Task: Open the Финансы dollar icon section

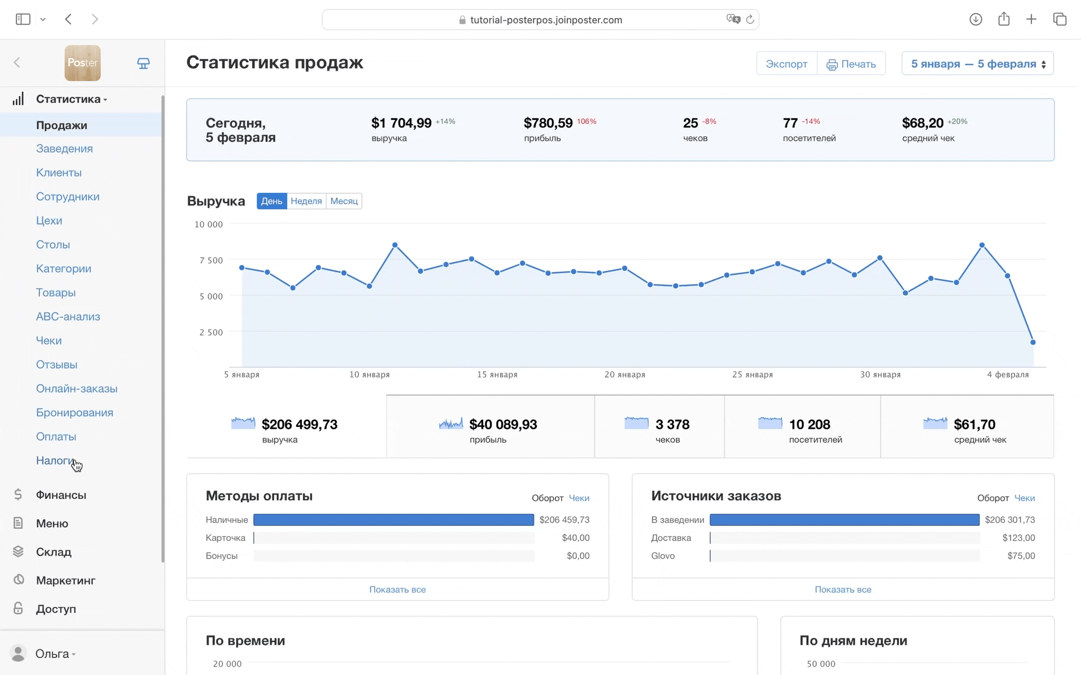Action: (18, 494)
